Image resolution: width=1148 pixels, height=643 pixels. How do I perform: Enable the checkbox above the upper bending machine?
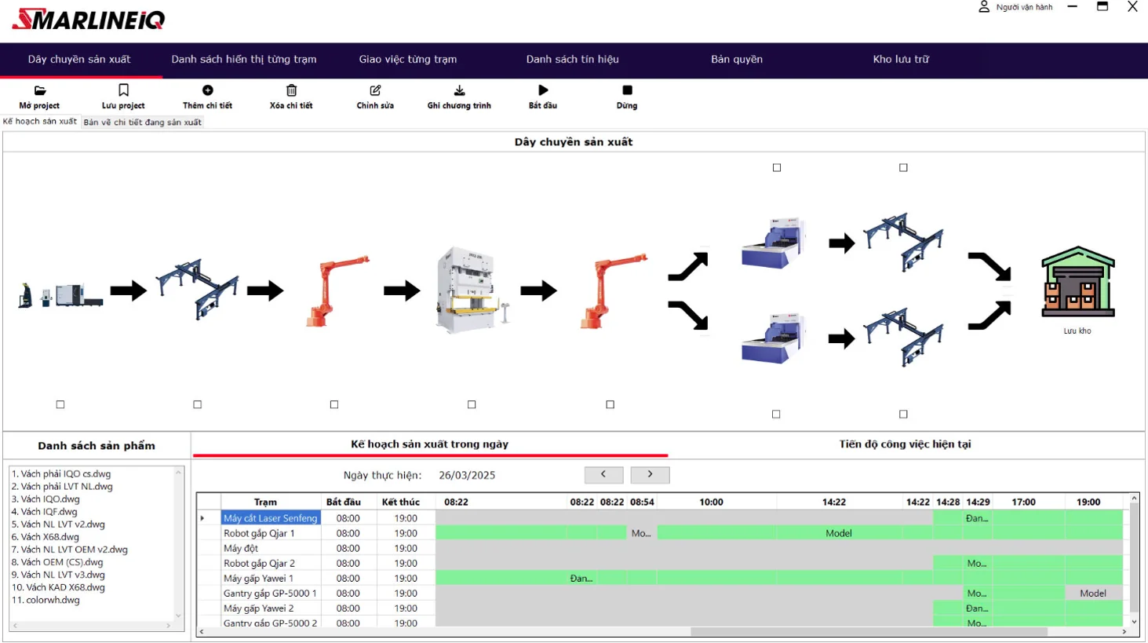point(777,167)
